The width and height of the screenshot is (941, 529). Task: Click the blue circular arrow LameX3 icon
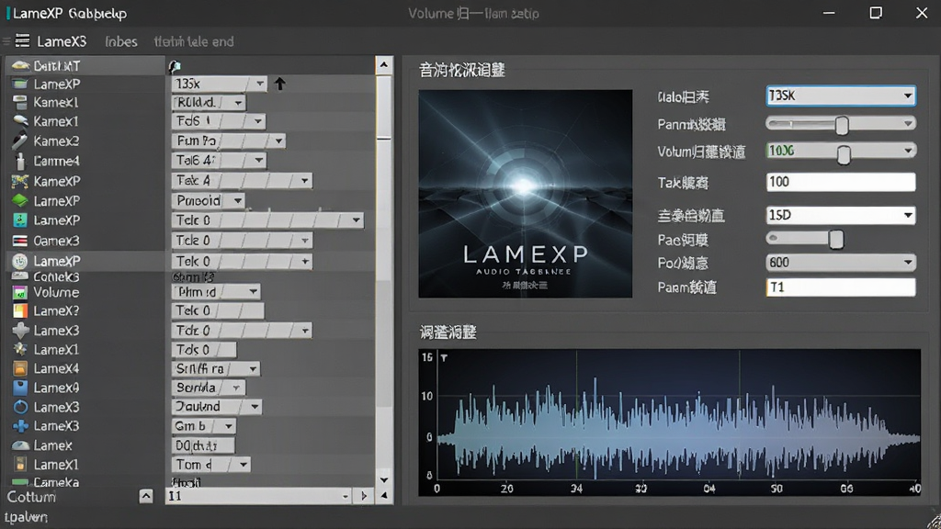20,407
